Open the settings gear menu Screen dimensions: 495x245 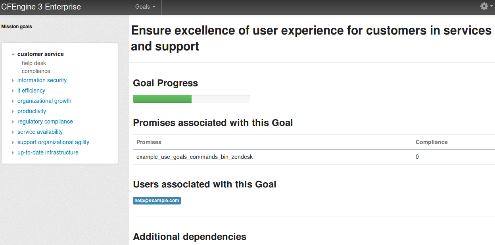click(x=485, y=6)
